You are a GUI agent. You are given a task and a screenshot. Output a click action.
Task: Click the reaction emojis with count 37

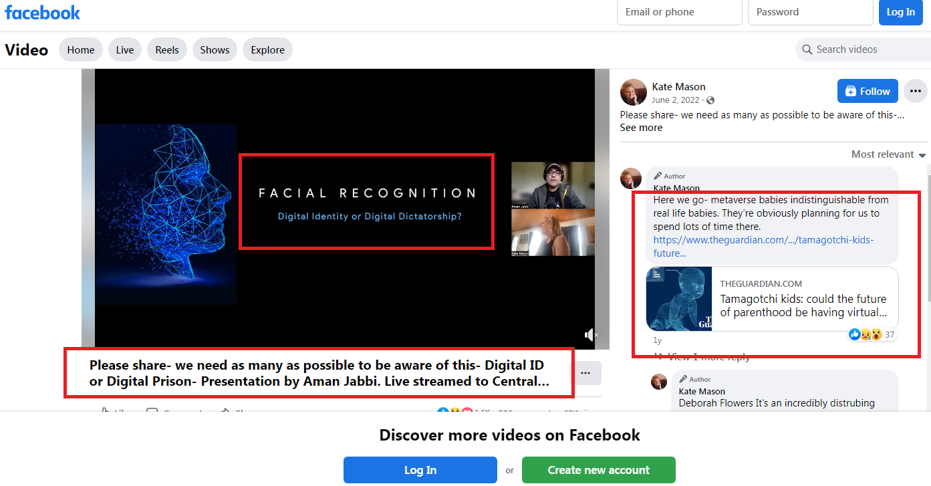[x=872, y=334]
